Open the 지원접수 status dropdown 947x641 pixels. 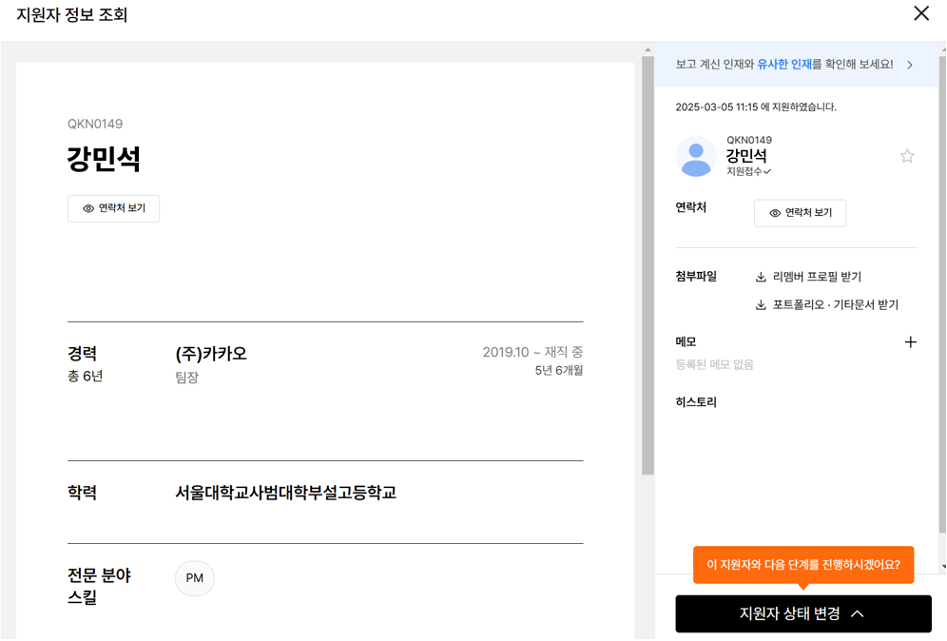(748, 171)
